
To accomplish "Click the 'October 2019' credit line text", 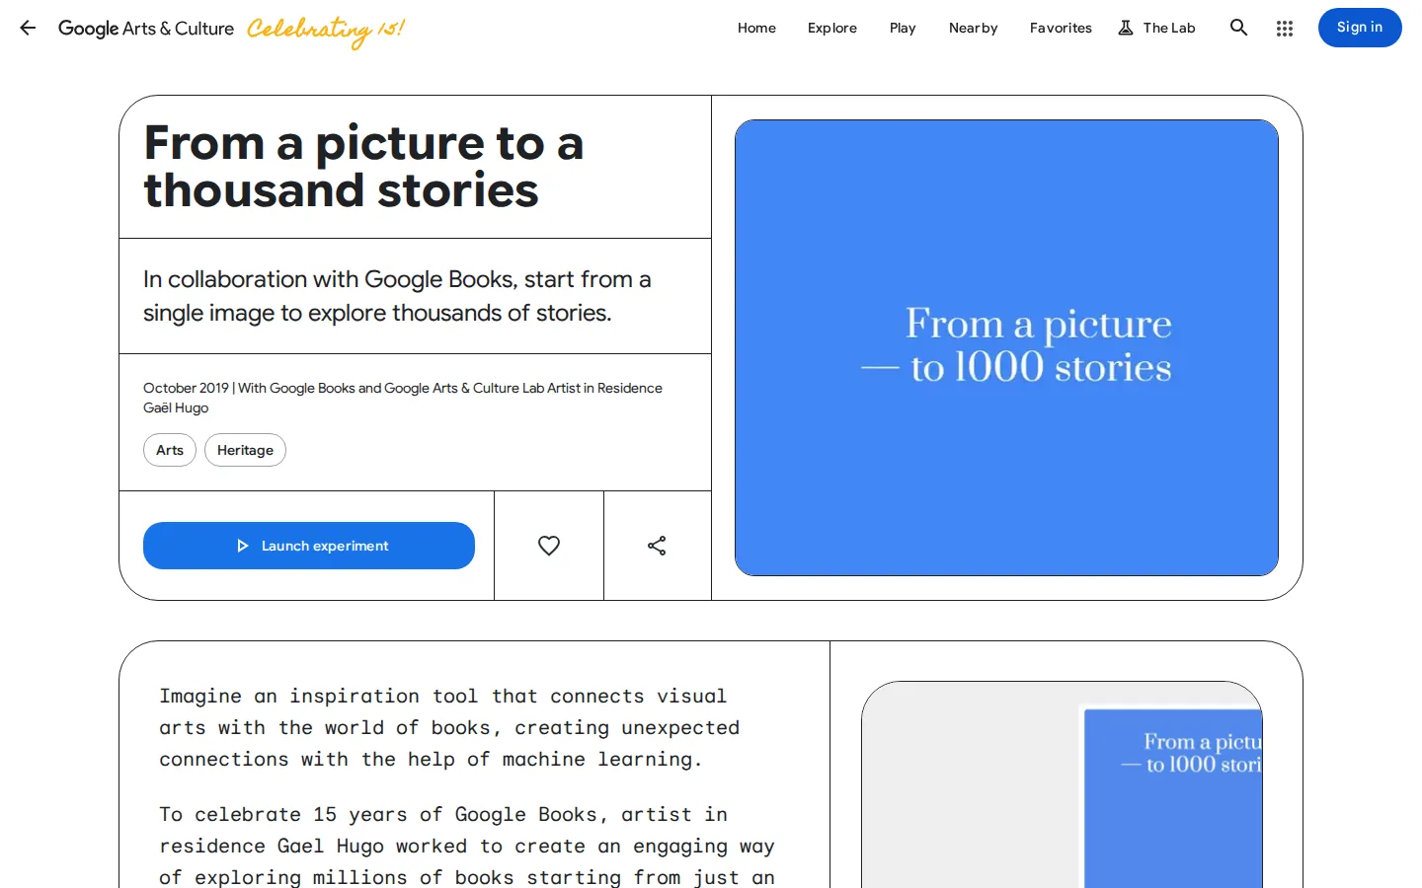I will [403, 398].
